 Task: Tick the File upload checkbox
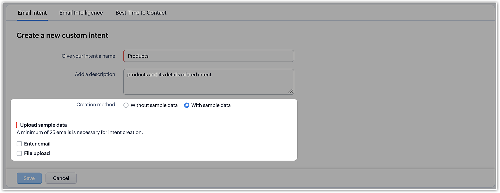[19, 153]
